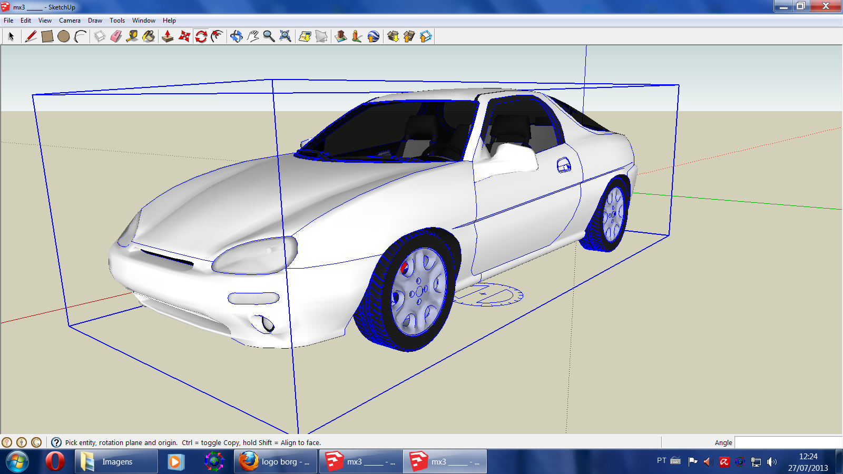Switch to Firefox logo borg taskbar window

276,462
